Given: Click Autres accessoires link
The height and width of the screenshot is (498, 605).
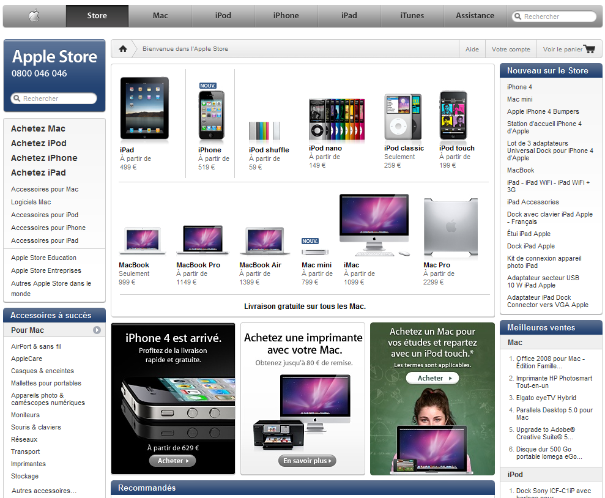Looking at the screenshot, I should (44, 491).
